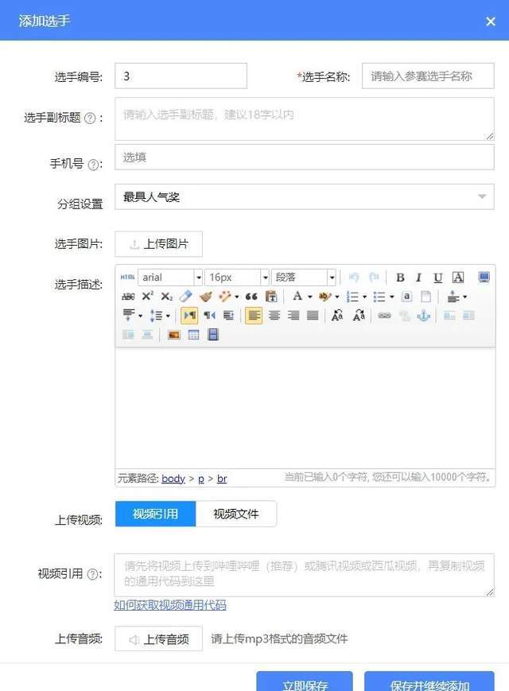Click the 上传图片 button

(158, 243)
